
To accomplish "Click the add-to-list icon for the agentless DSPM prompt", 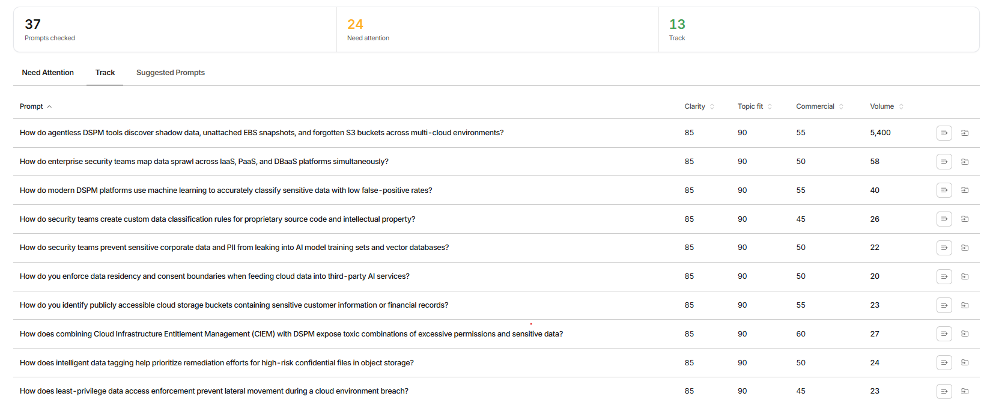I will [944, 133].
